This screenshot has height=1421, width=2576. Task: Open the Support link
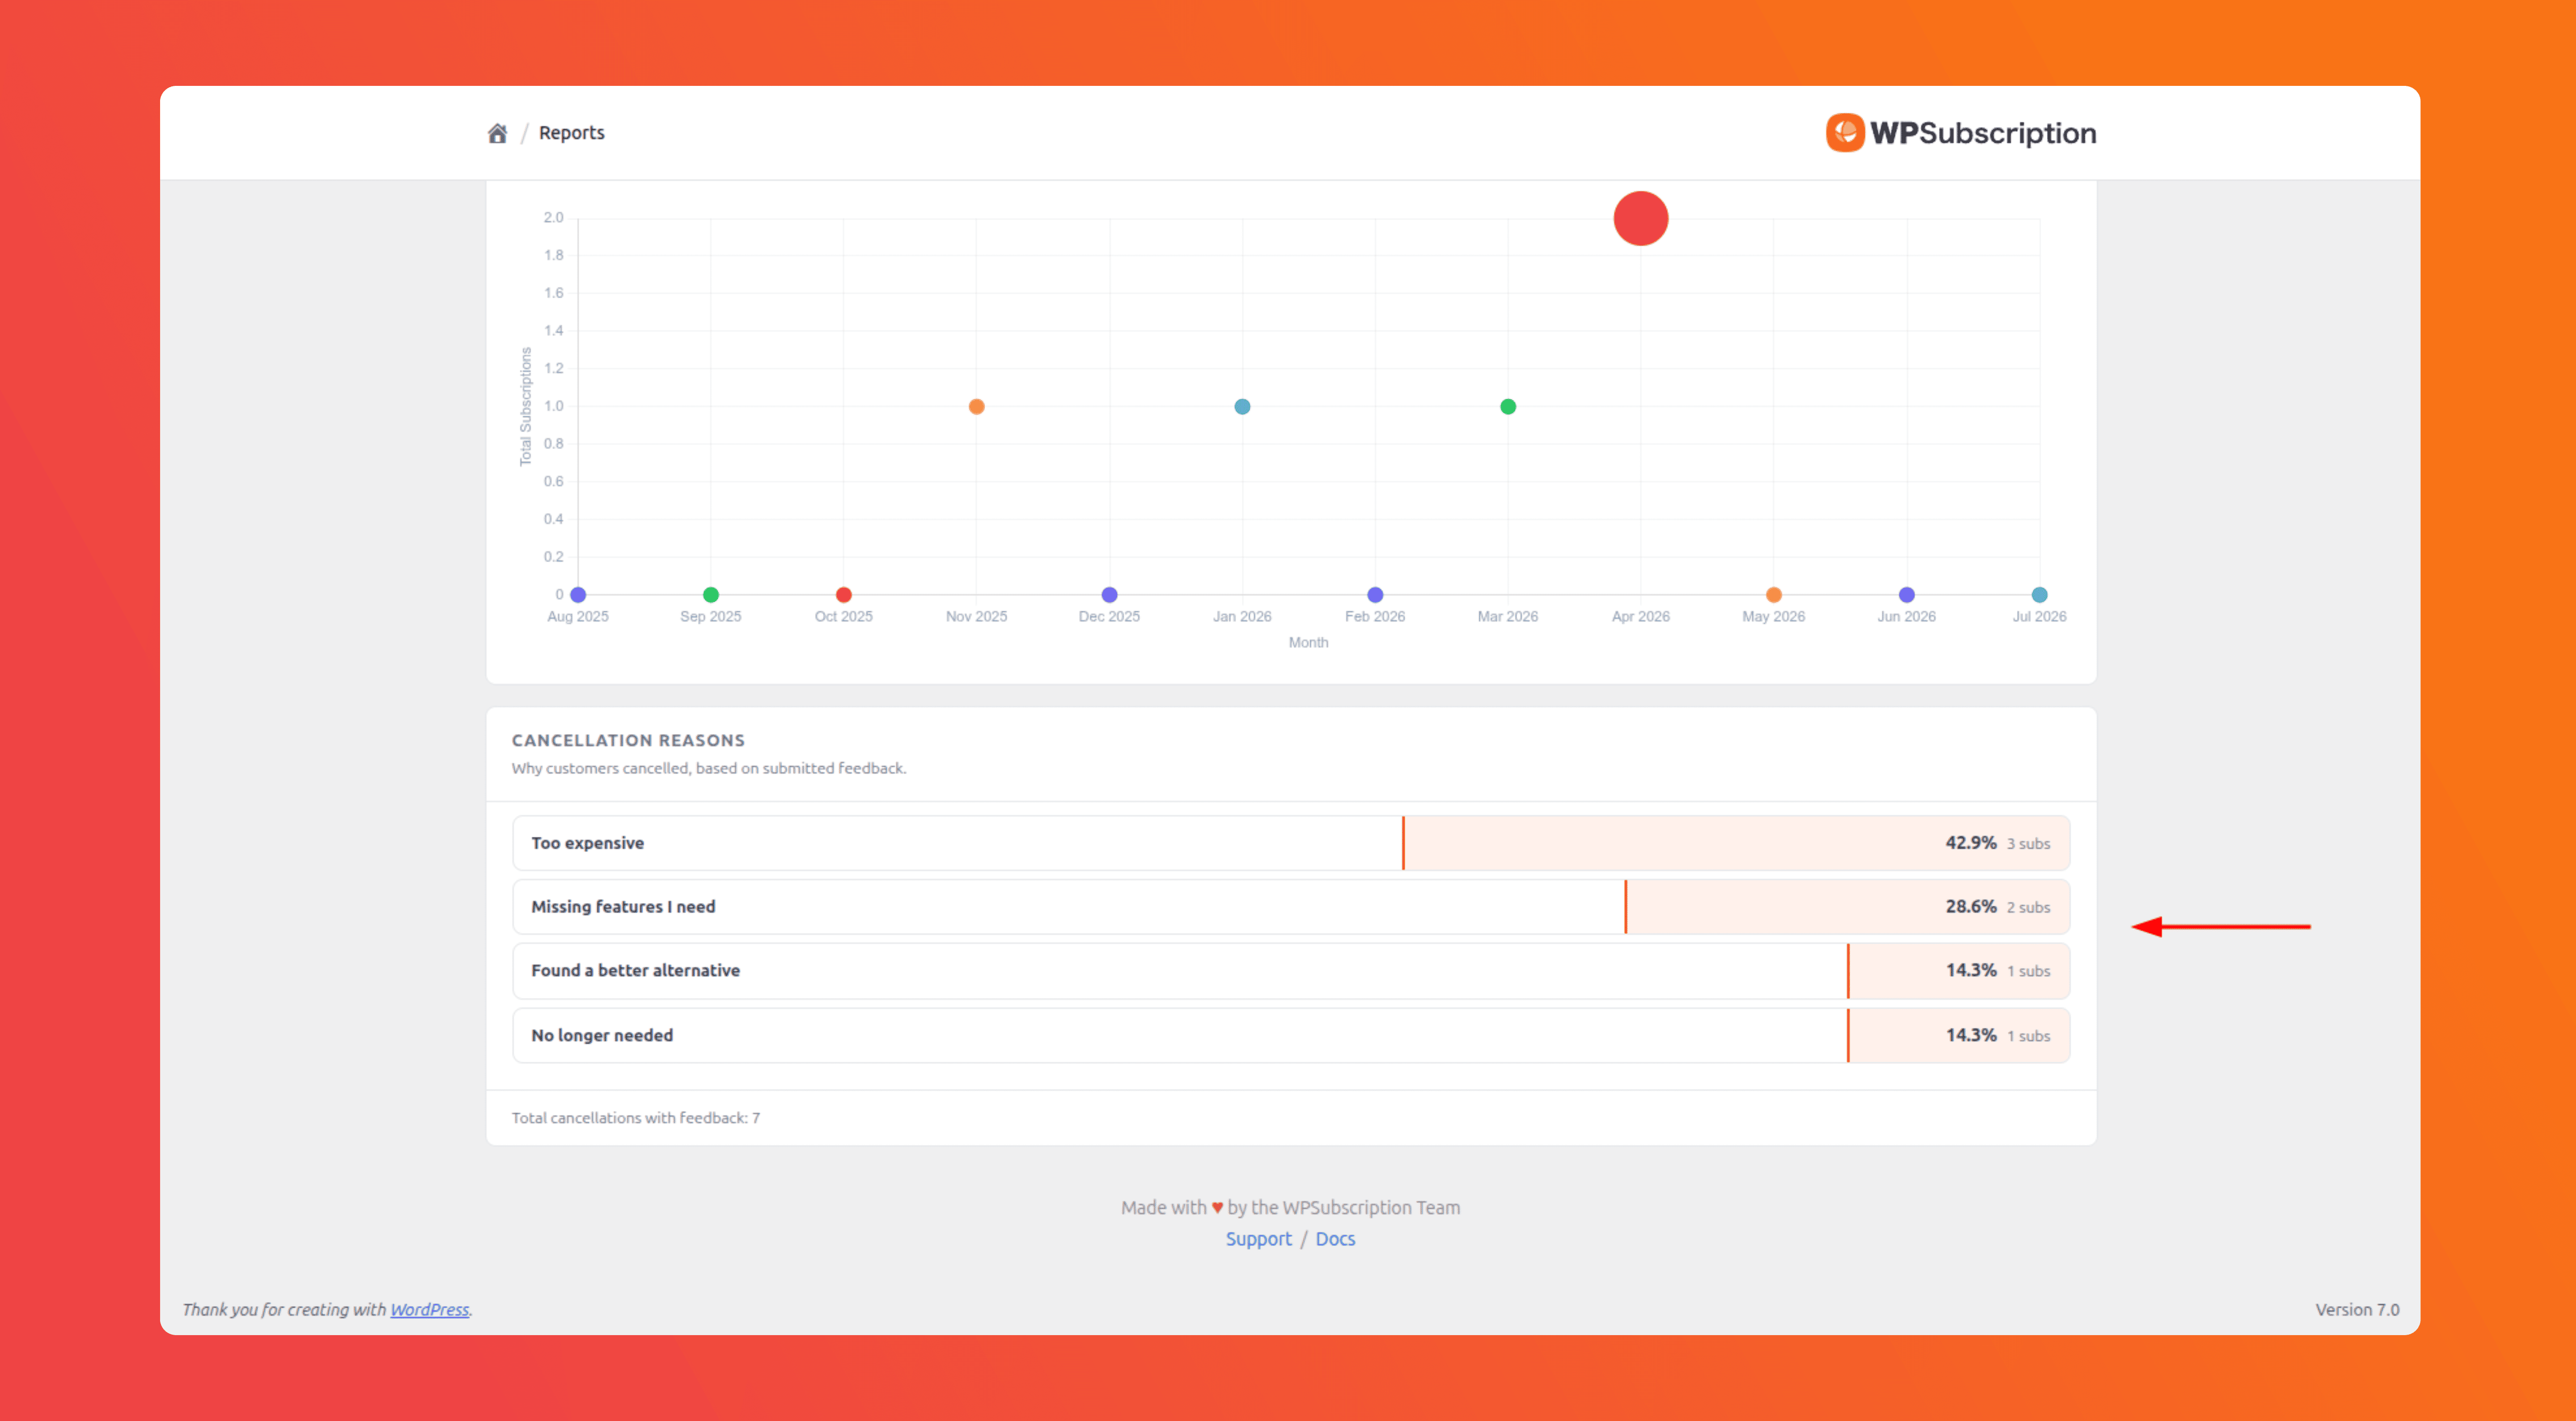[x=1259, y=1238]
